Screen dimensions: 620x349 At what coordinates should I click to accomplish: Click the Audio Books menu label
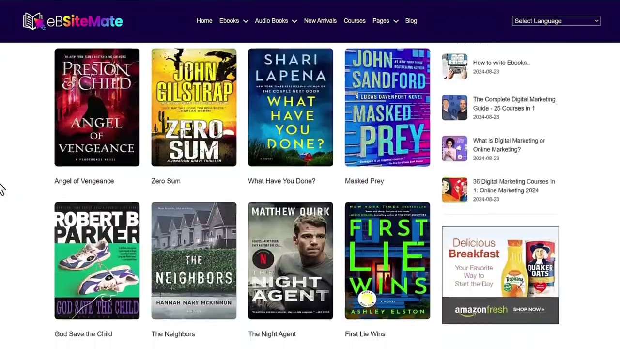tap(271, 21)
